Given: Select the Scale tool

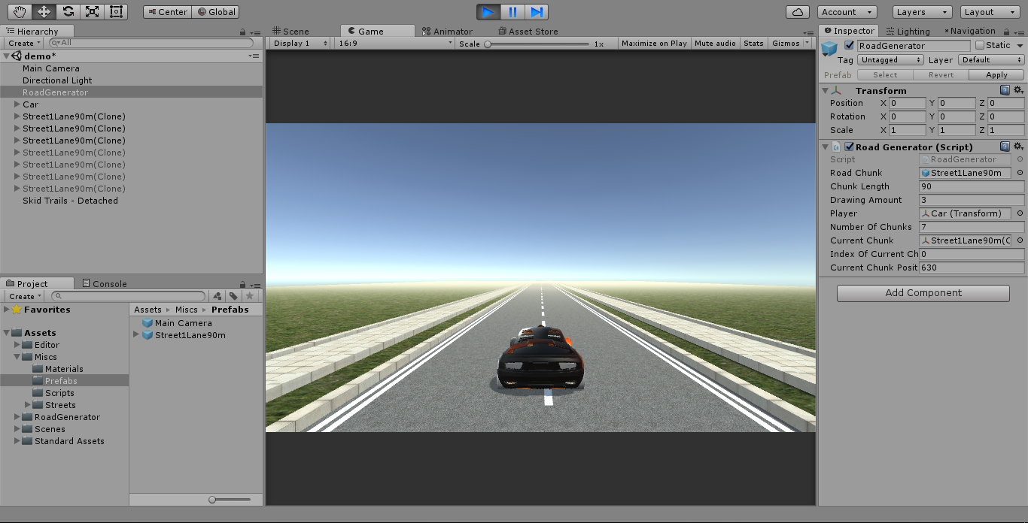Looking at the screenshot, I should [92, 12].
